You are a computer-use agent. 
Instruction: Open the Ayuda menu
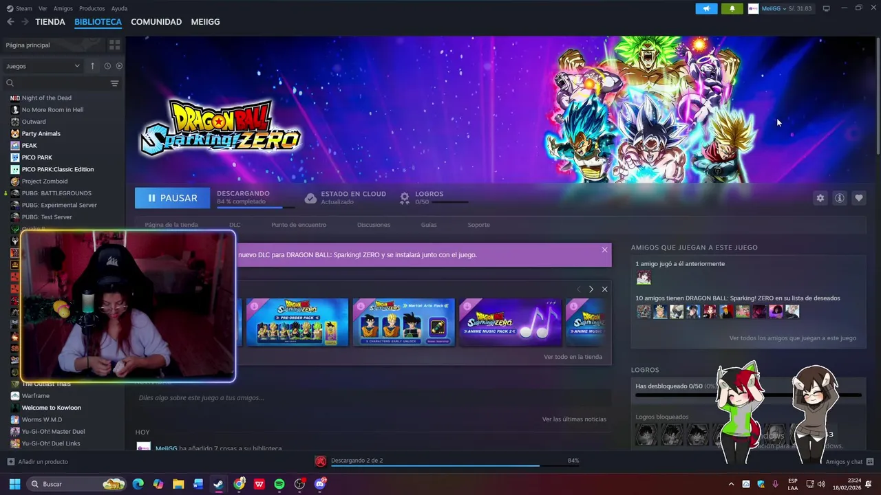119,8
